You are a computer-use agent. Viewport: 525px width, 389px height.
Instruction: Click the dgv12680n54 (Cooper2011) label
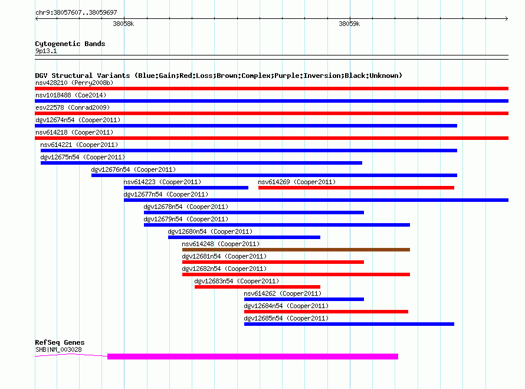[x=210, y=231]
